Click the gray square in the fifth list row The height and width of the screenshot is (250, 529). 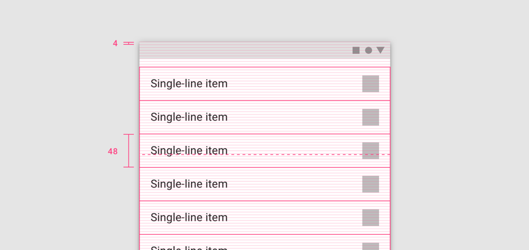click(370, 218)
